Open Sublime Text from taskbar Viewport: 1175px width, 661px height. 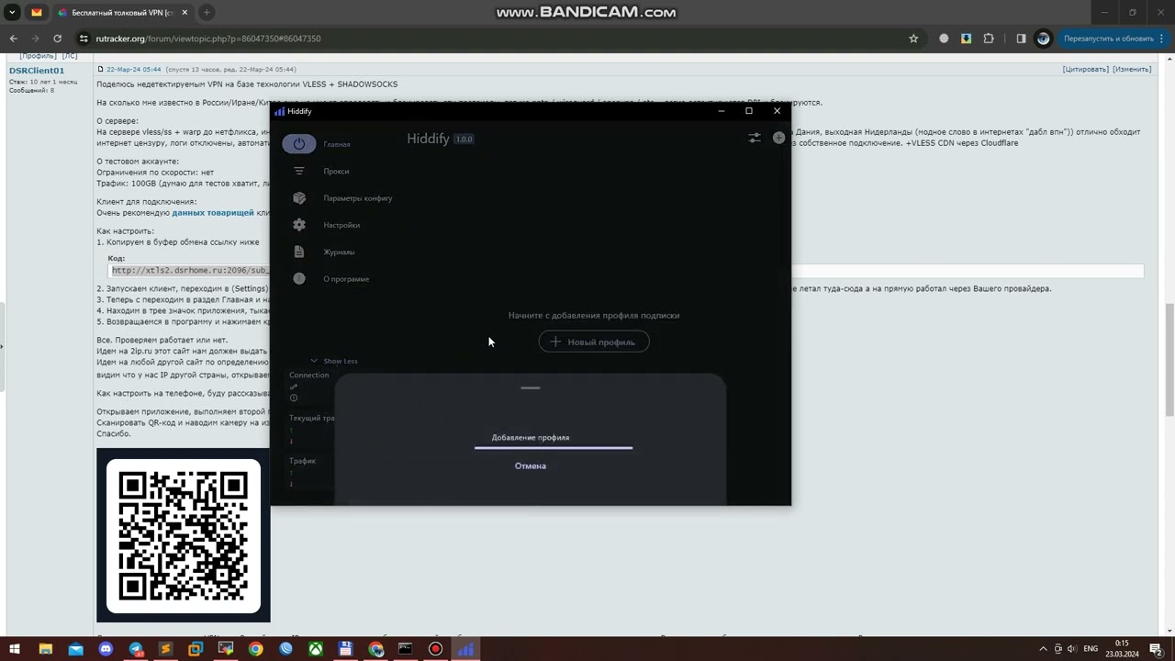point(165,649)
